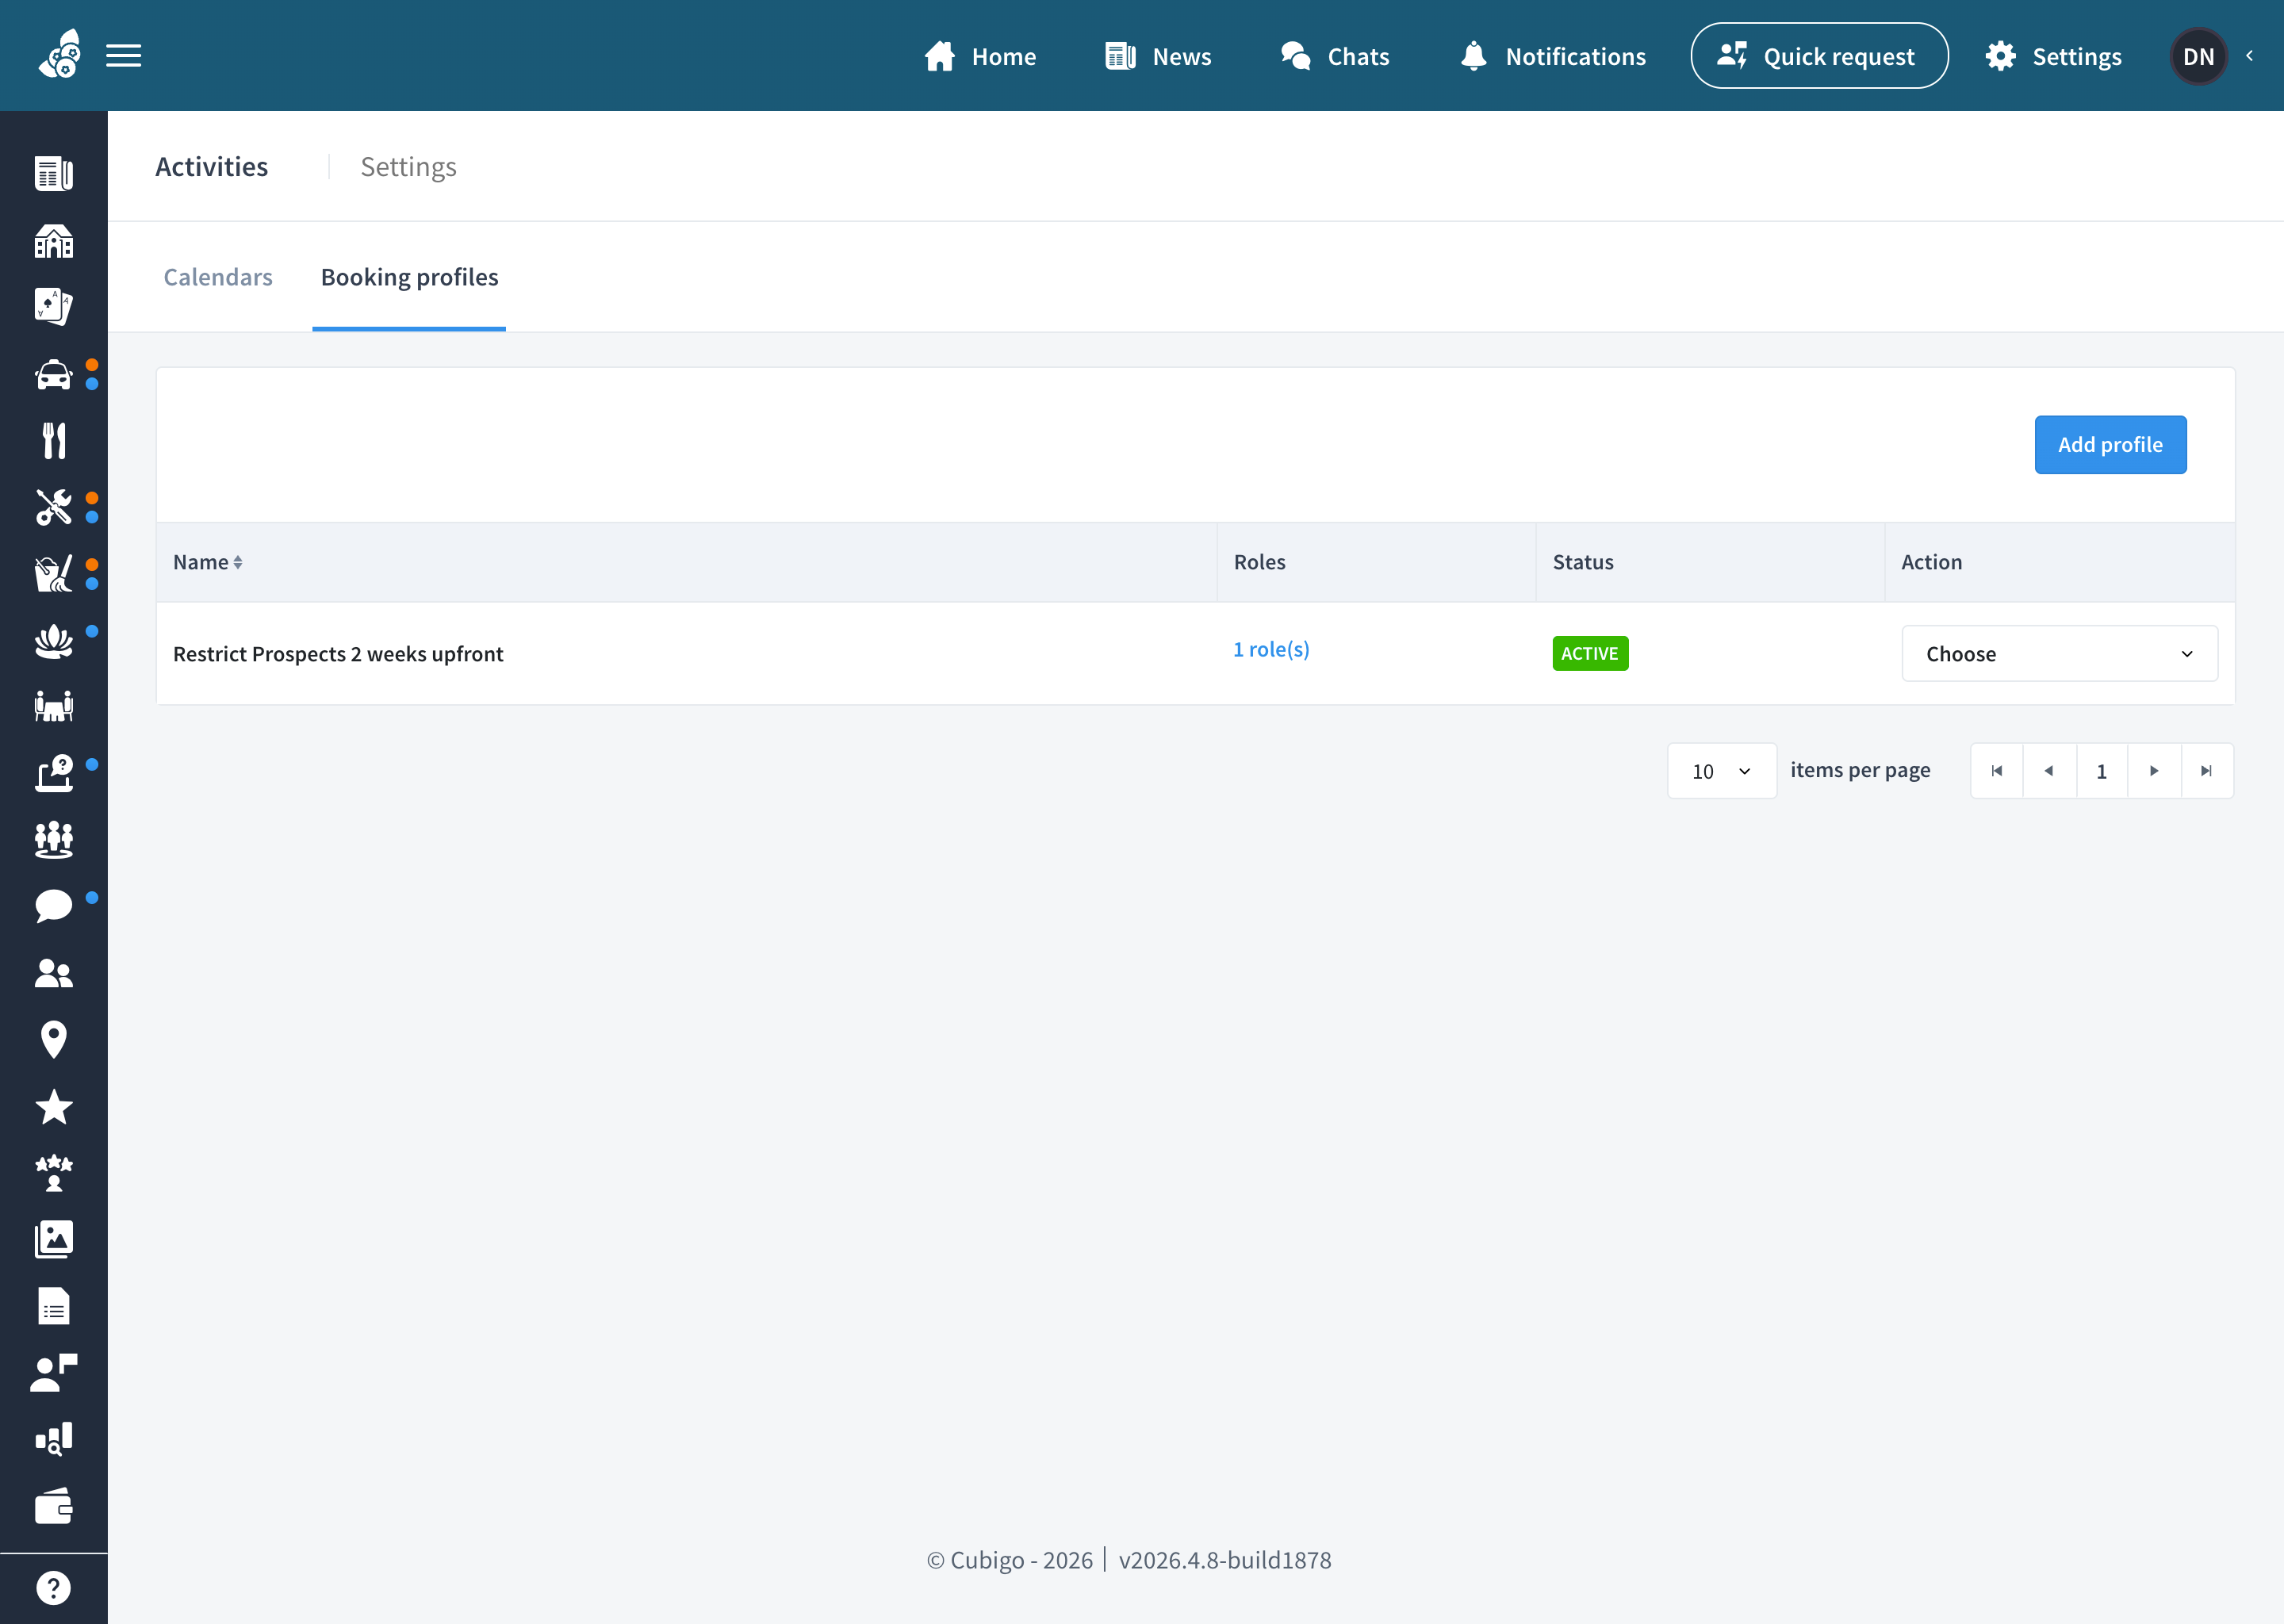Open Settings in the top bar
Screen dimensions: 2284x1624
(x=2053, y=56)
